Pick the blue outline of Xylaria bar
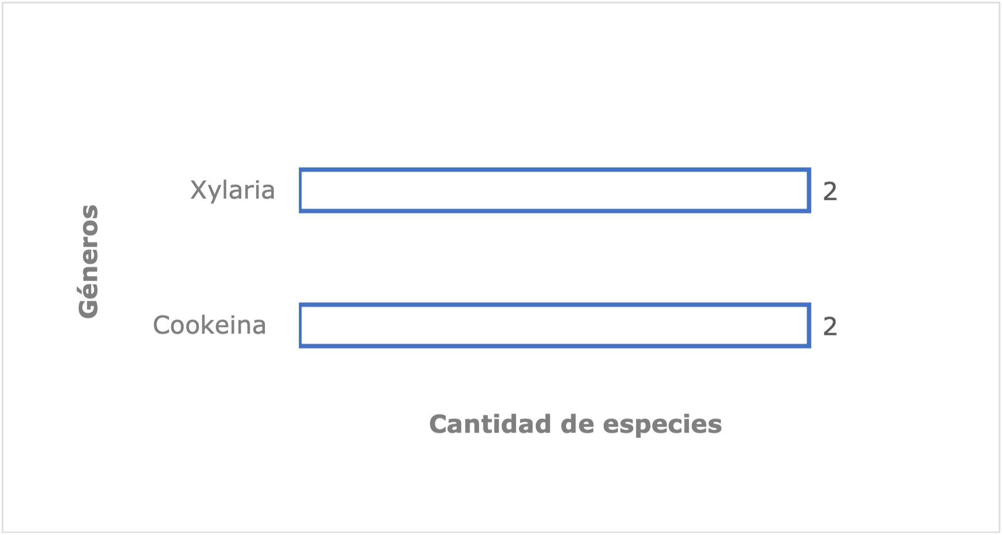 pyautogui.click(x=555, y=170)
